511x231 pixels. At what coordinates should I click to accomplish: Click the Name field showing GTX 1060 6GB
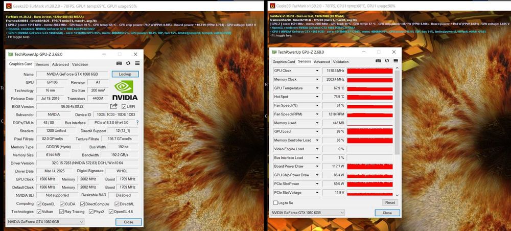point(72,74)
